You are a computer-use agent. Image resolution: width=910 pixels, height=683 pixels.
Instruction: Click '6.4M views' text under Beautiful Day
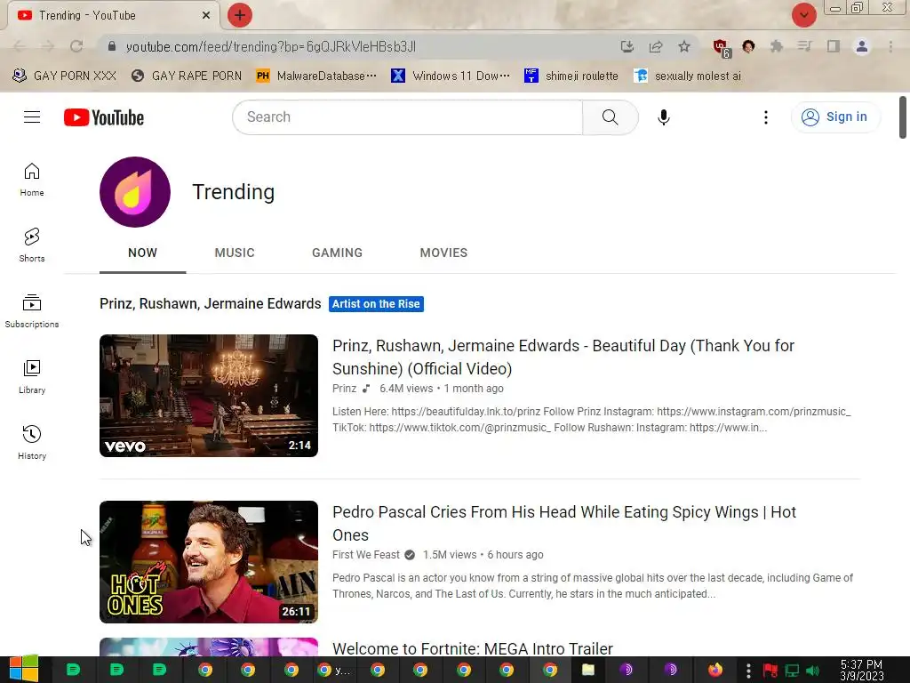point(406,389)
